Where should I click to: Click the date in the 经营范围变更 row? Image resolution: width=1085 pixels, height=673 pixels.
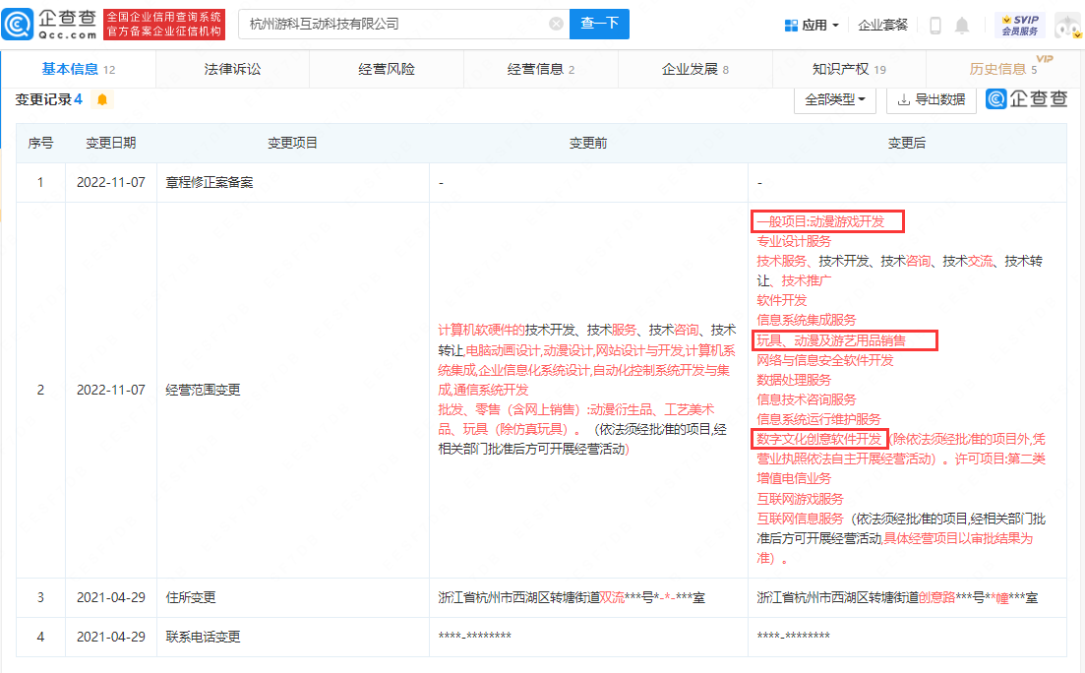tap(111, 390)
